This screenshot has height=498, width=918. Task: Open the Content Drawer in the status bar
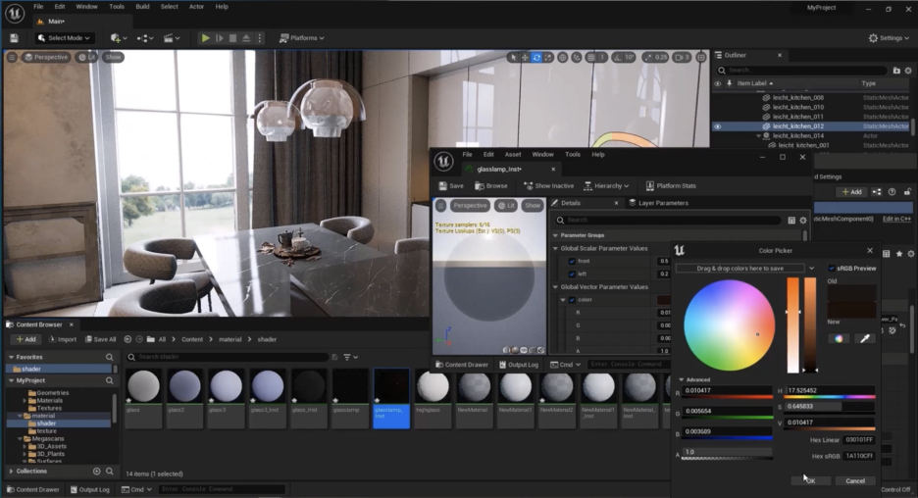[x=32, y=490]
